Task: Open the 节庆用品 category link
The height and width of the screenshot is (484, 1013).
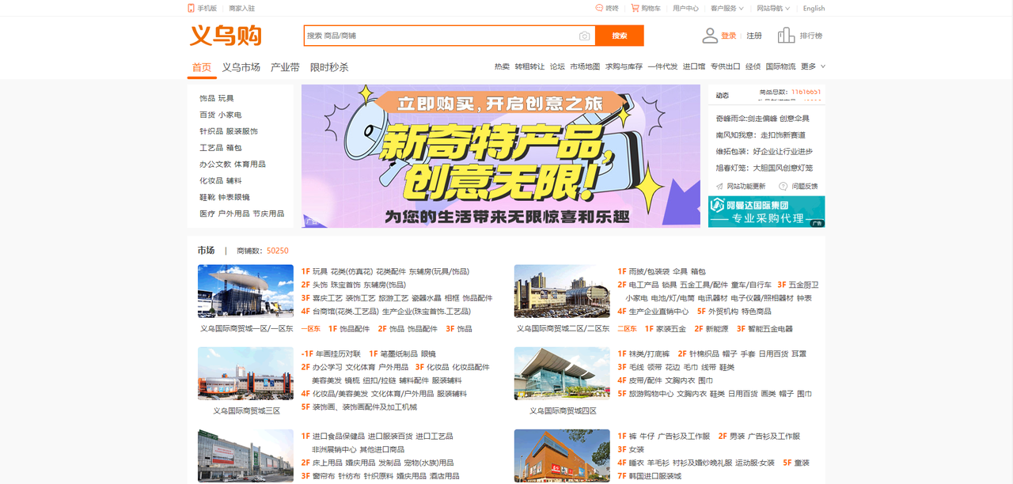Action: click(x=268, y=214)
